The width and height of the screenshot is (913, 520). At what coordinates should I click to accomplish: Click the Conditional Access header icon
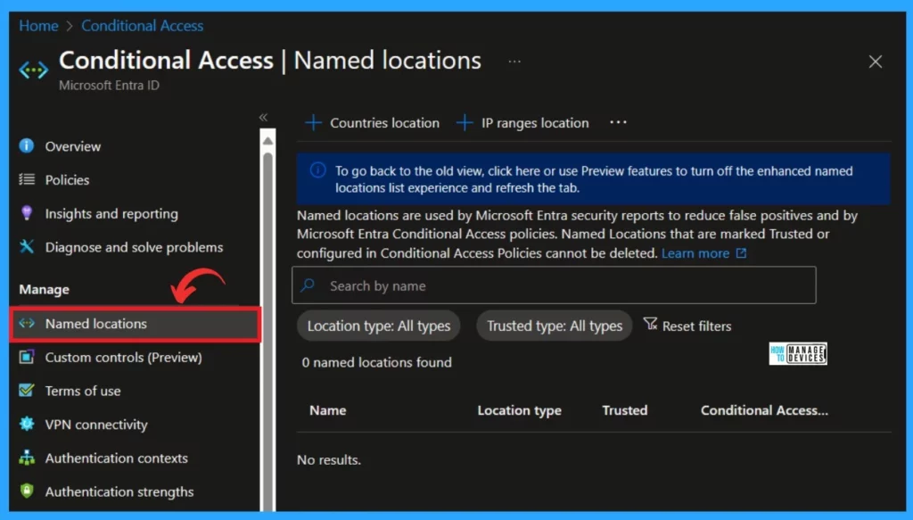(33, 70)
